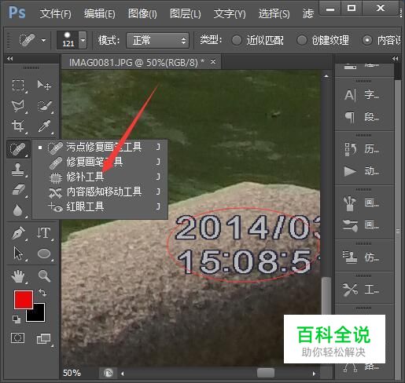Select the Polygonal Lasso tool

tap(18, 106)
